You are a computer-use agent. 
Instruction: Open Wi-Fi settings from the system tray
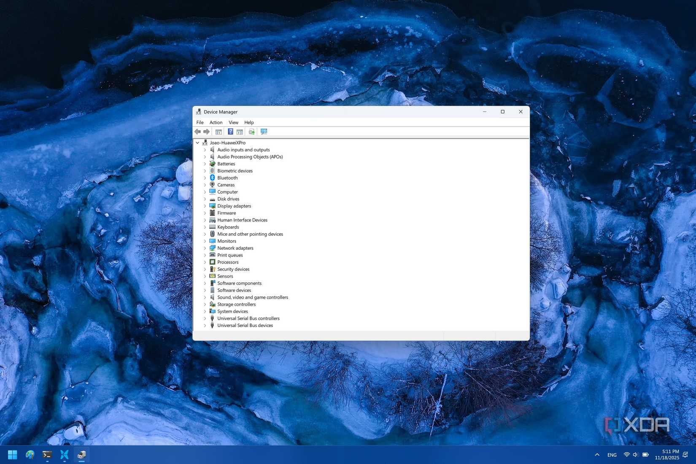tap(627, 455)
